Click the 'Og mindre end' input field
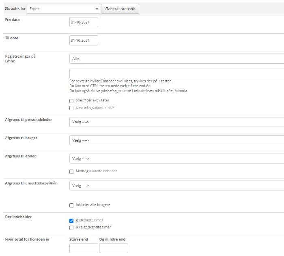The image size is (284, 256). click(114, 248)
